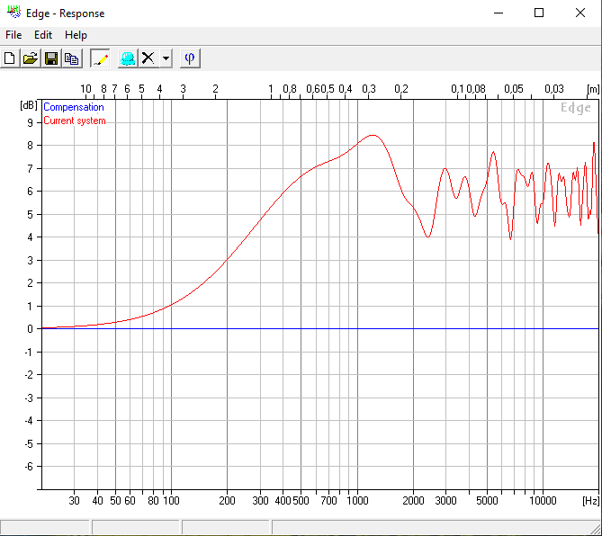Click the 5000 Hz axis label
This screenshot has width=602, height=536.
[x=487, y=501]
